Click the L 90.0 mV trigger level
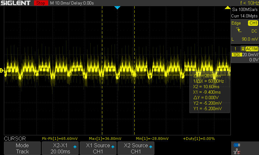Image resolution: width=259 pixels, height=155 pixels. [245, 39]
